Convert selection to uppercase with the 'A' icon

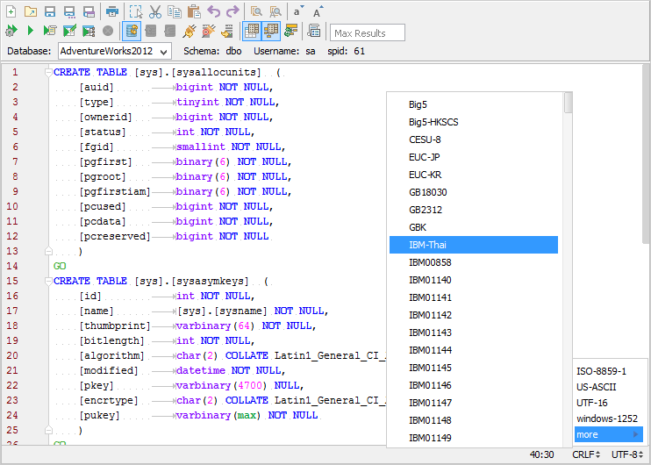[x=318, y=11]
